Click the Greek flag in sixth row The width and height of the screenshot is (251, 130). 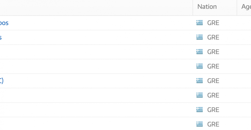(200, 95)
